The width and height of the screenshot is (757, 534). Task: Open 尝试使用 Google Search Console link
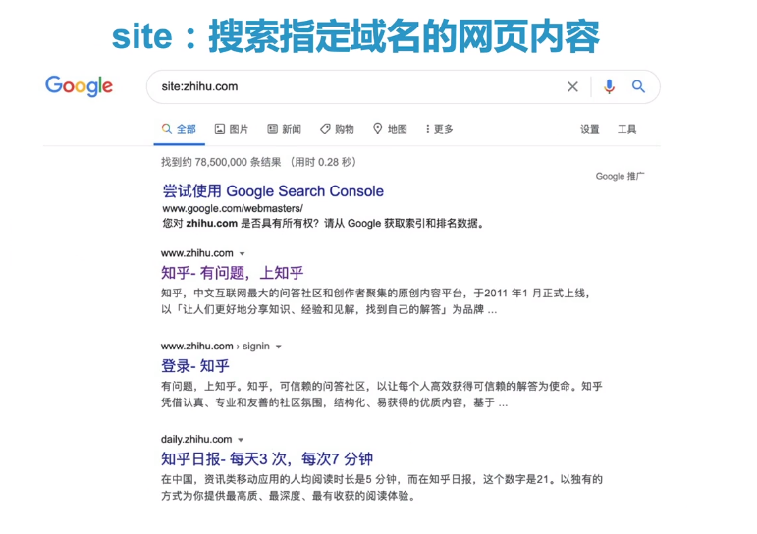click(273, 191)
